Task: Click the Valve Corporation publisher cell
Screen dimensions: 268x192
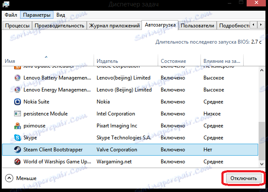Action: tap(117, 150)
